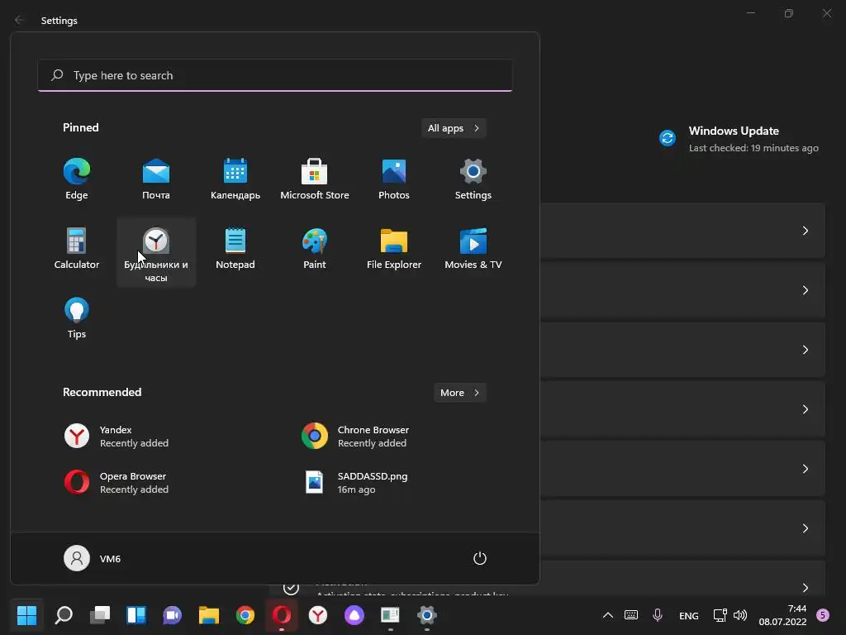
Task: Open the Paint app
Action: click(315, 249)
